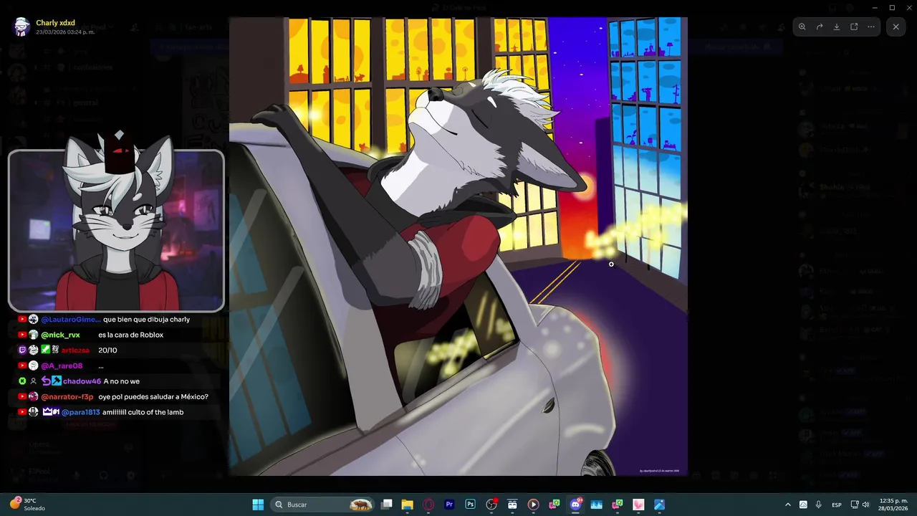Open the image in browser via external-link icon
This screenshot has height=516, width=917.
click(854, 27)
